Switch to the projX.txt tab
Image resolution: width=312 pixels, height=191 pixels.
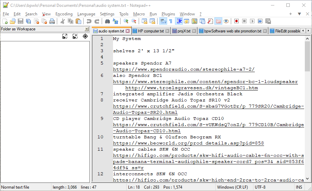point(184,31)
